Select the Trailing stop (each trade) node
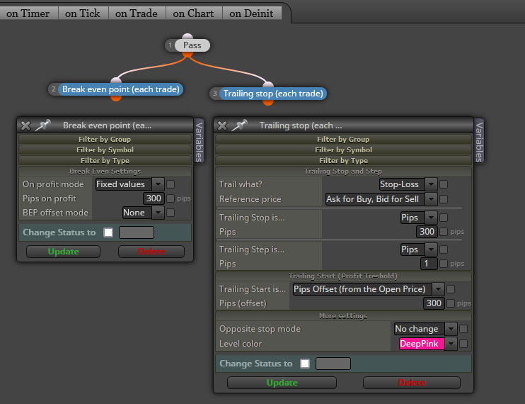This screenshot has height=404, width=525. click(x=273, y=94)
